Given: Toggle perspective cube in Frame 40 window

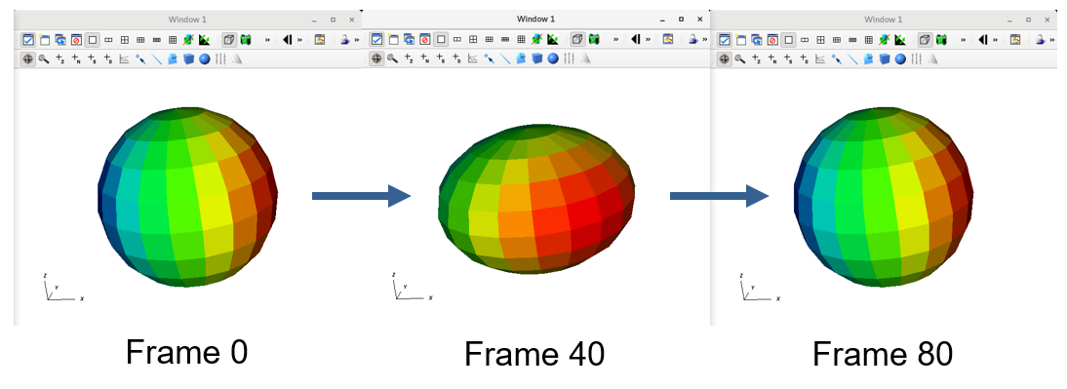Looking at the screenshot, I should (577, 39).
